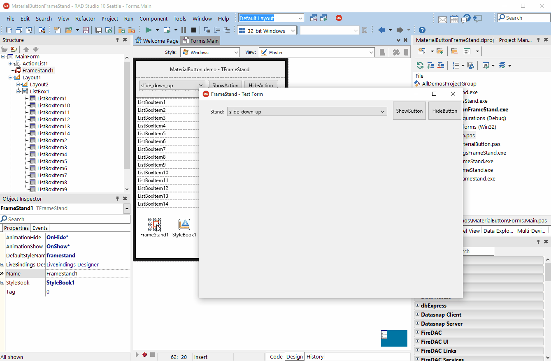Open the Object Inspector component selector dropdown

pyautogui.click(x=126, y=209)
